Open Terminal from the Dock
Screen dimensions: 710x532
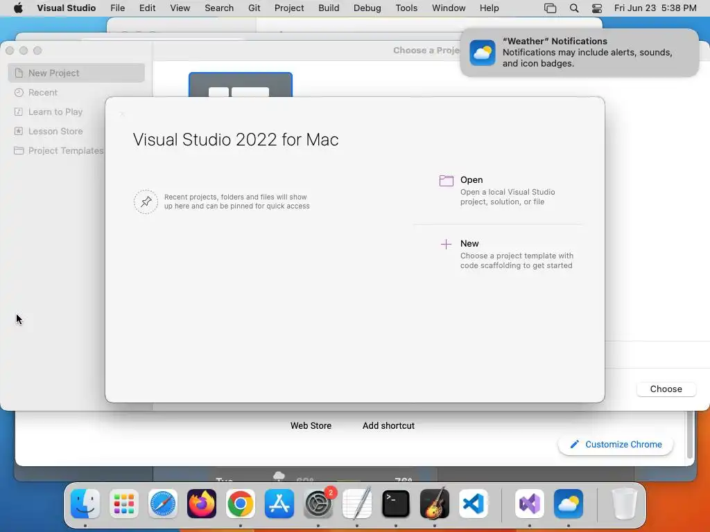pyautogui.click(x=396, y=504)
